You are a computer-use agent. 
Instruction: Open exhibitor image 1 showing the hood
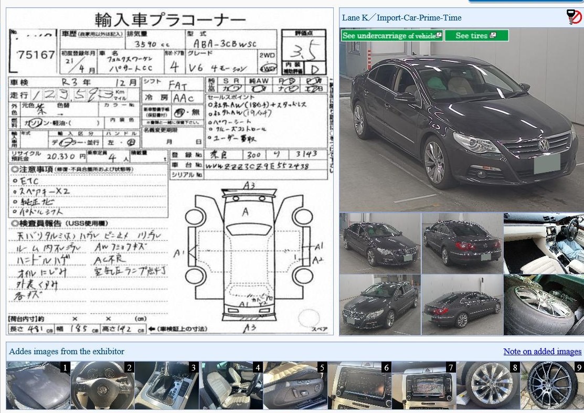38,386
